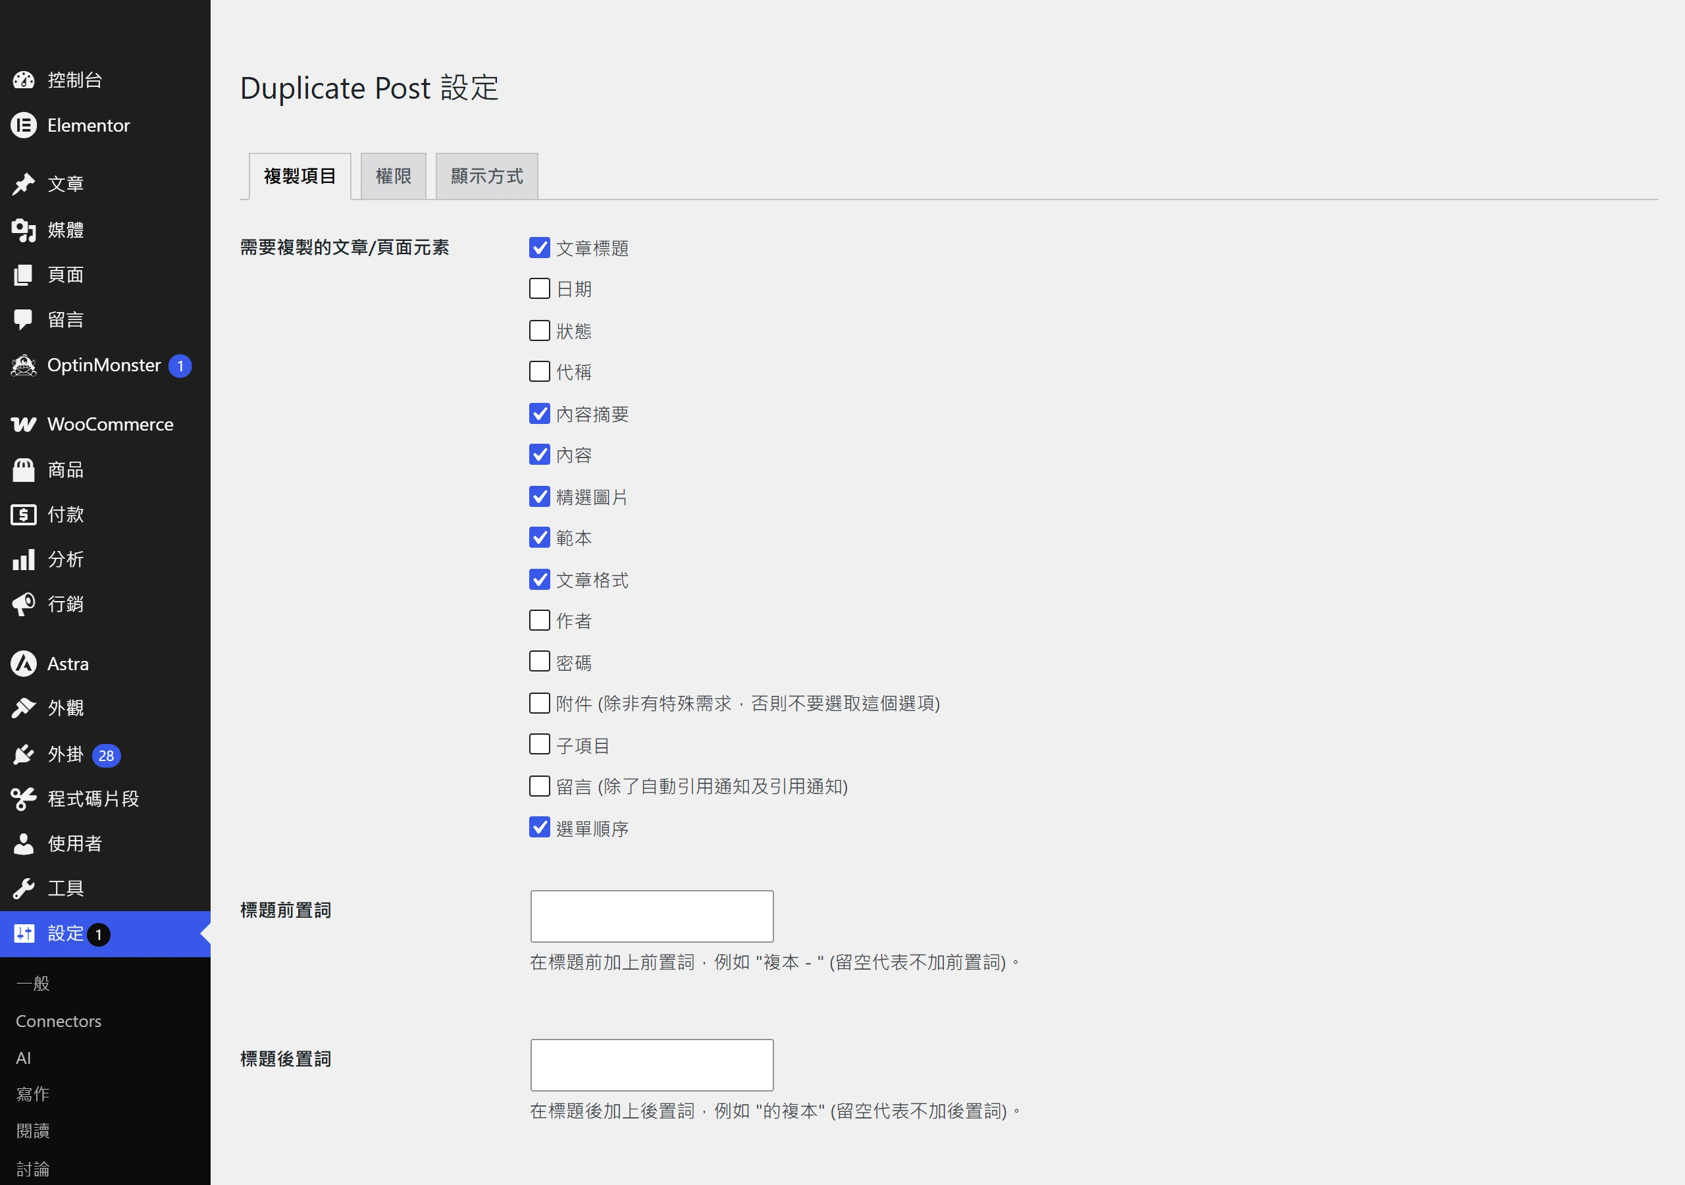Click the 設定 sliders icon
This screenshot has width=1685, height=1185.
pos(24,934)
